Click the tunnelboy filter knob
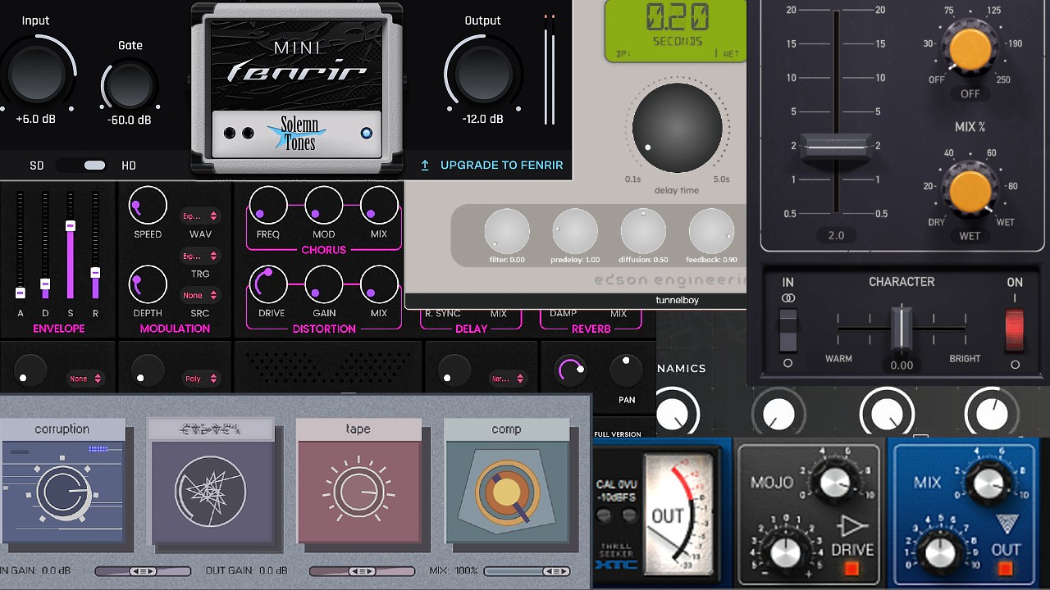Screen dimensions: 1050x590 click(507, 231)
